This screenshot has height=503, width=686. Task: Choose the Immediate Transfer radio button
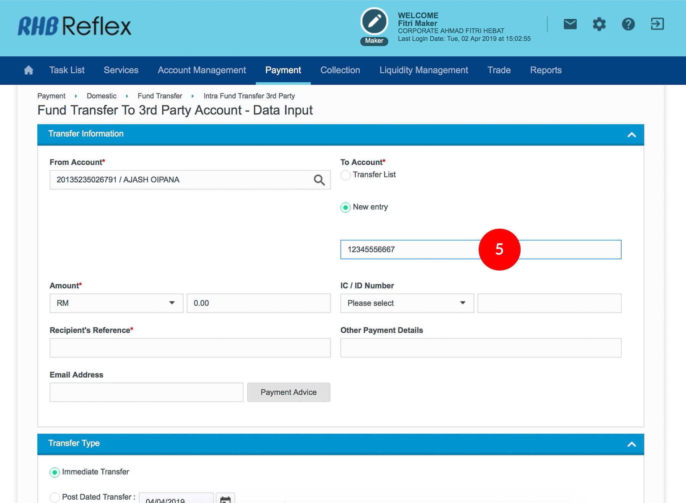point(55,472)
